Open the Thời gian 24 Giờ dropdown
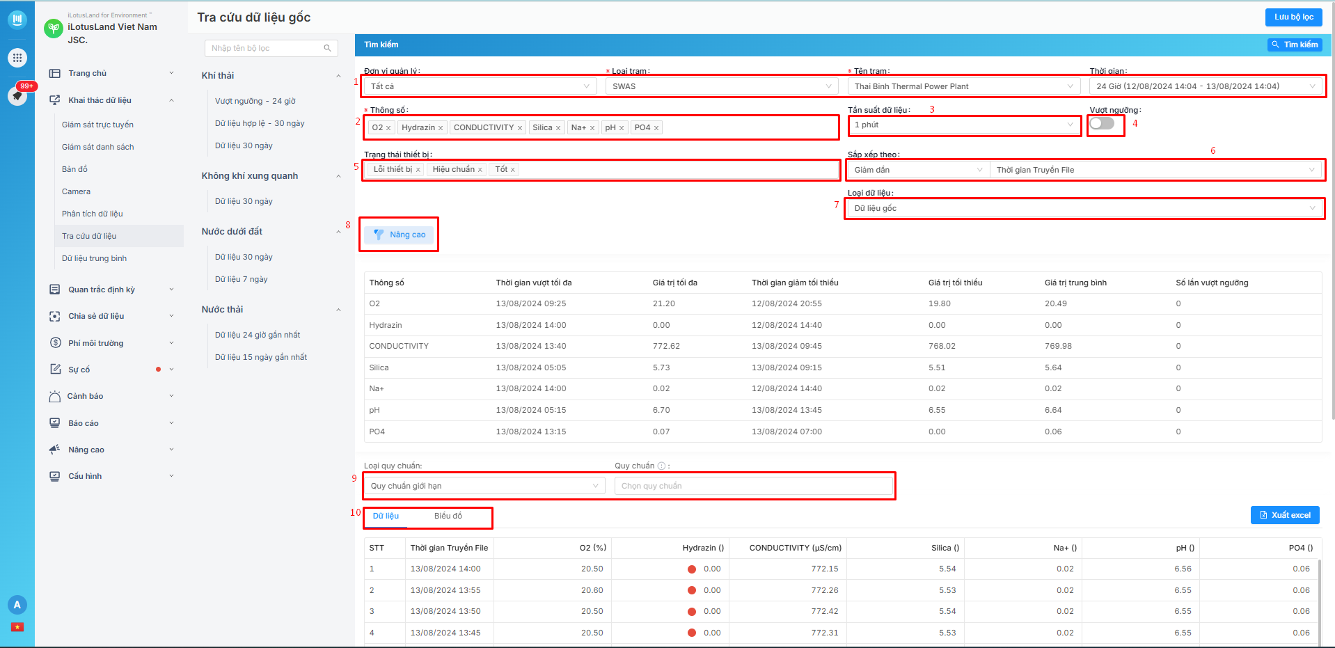1335x648 pixels. [x=1206, y=86]
